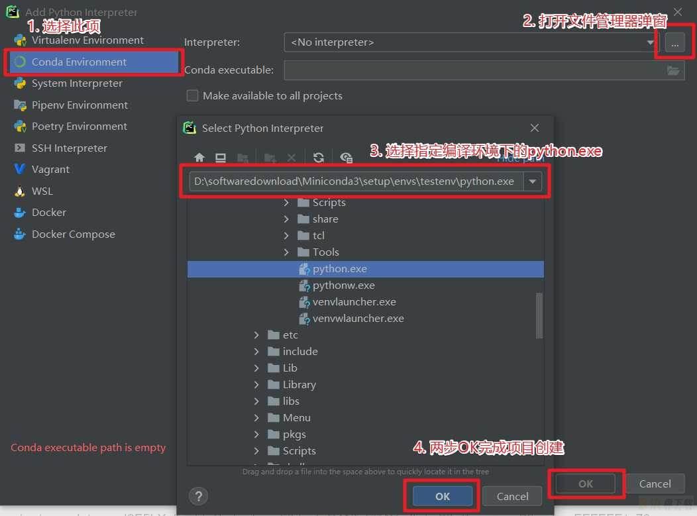Choose Pipenv Environment option

tap(80, 105)
